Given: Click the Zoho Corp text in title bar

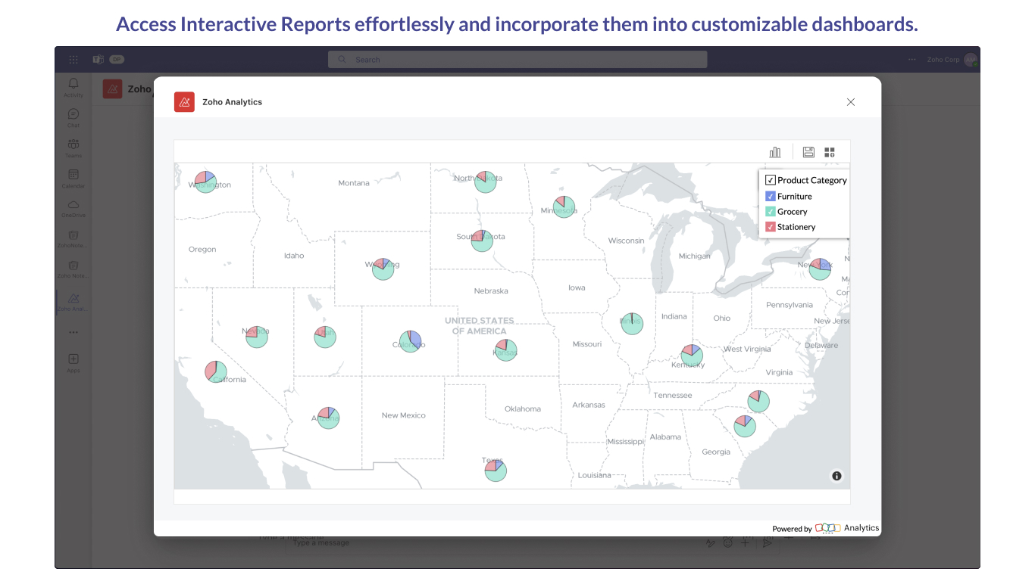Looking at the screenshot, I should [x=943, y=60].
